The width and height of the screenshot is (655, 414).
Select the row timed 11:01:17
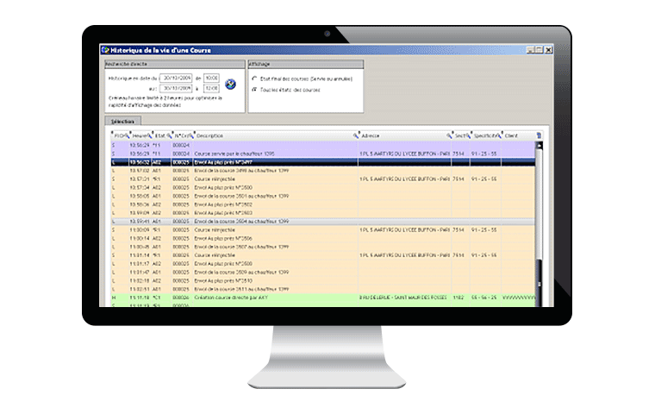[323, 263]
